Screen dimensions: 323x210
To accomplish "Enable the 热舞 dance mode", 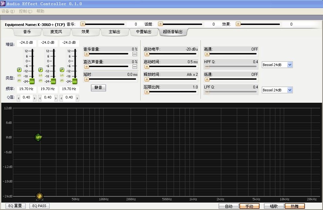I will tap(294, 206).
